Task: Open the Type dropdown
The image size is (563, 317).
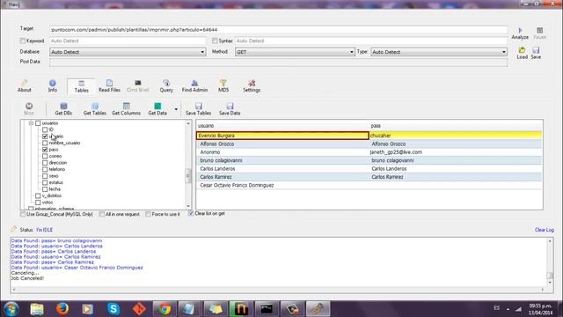Action: pyautogui.click(x=439, y=52)
